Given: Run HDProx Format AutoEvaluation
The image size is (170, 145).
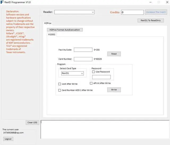Looking at the screenshot, I should (65, 30).
